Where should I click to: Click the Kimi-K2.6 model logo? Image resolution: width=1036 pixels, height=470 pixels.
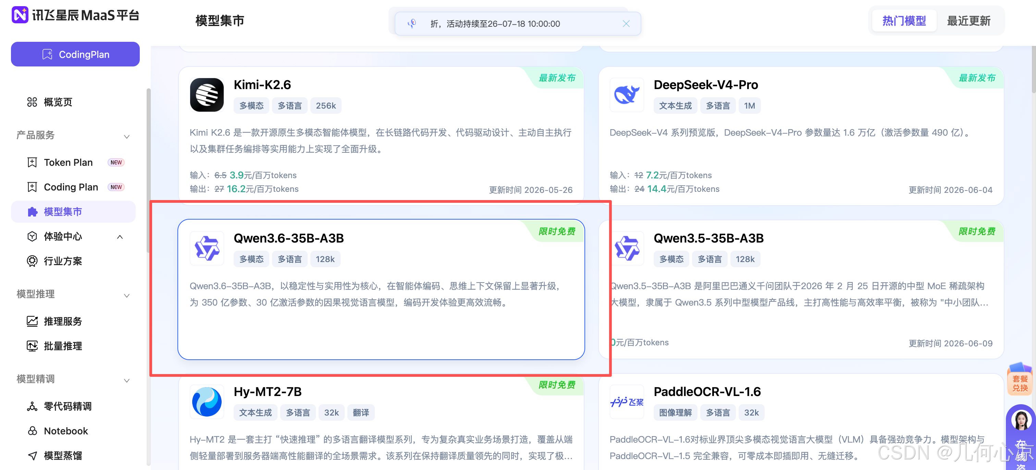click(207, 95)
